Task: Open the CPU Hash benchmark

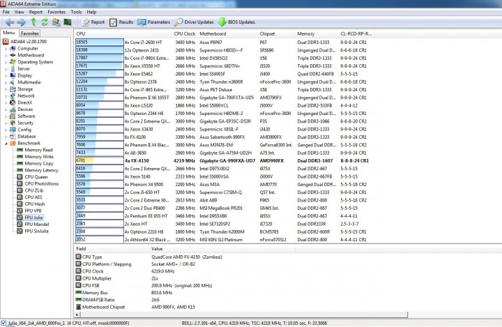Action: [31, 204]
